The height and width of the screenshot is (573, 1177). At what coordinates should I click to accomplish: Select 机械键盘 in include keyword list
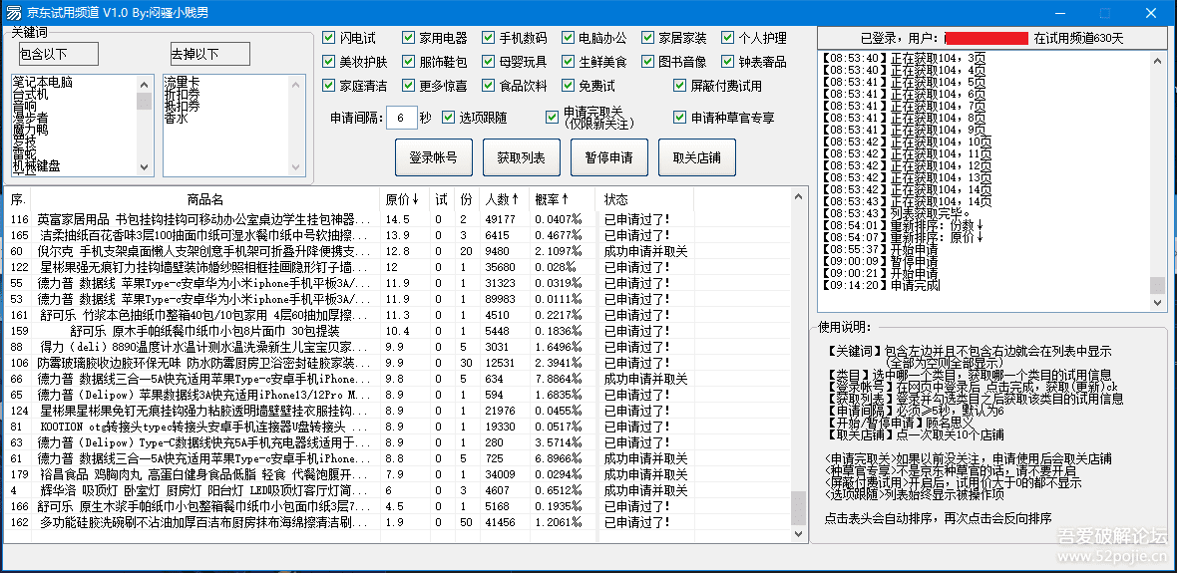tap(36, 165)
